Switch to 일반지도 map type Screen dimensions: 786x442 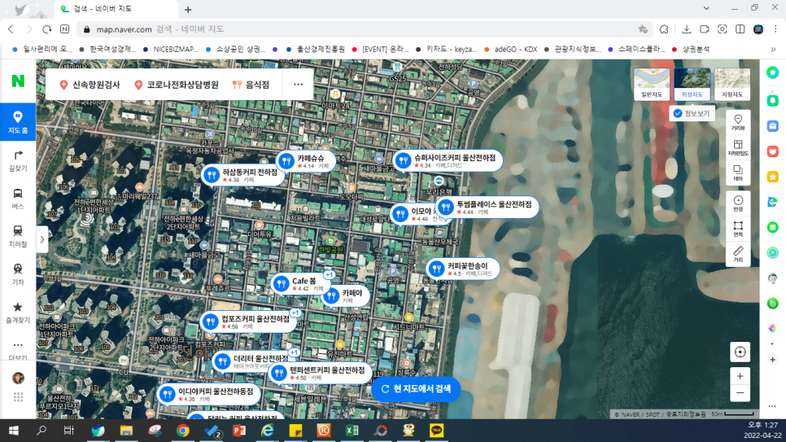click(652, 84)
